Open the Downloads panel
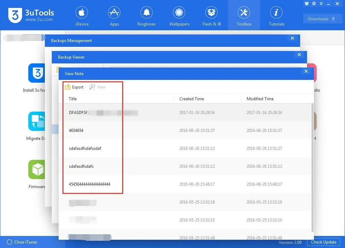The height and width of the screenshot is (248, 345). coord(321,19)
